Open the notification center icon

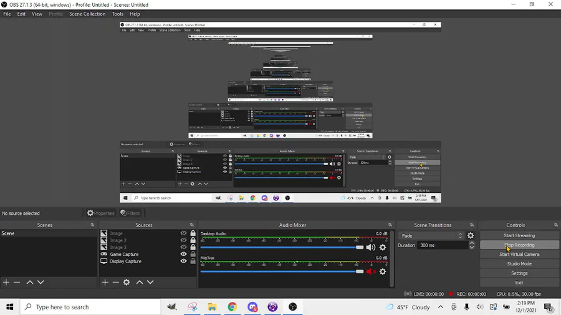point(549,307)
